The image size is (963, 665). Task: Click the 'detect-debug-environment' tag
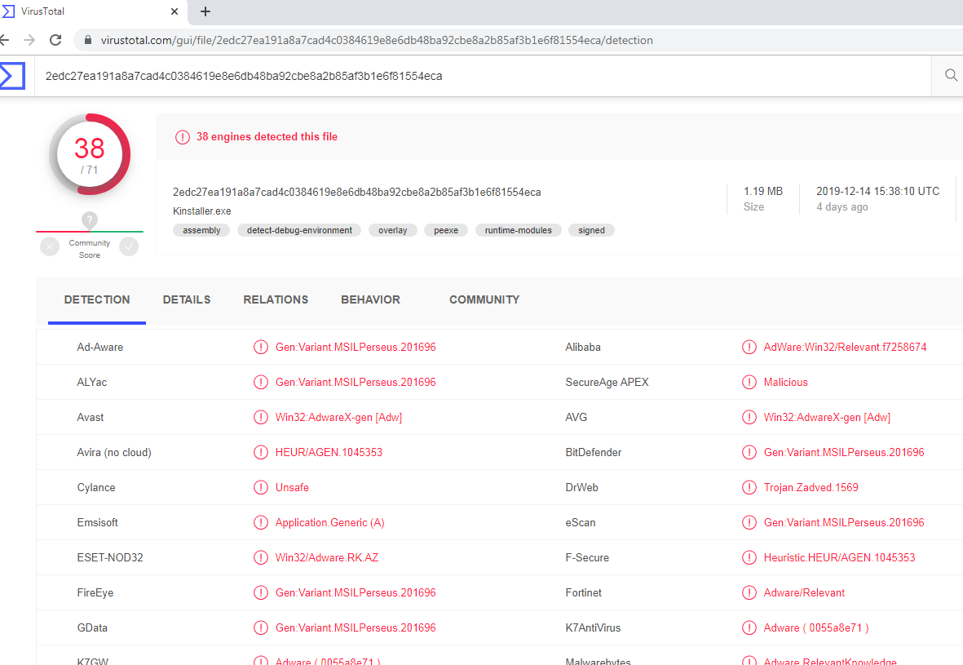(299, 230)
